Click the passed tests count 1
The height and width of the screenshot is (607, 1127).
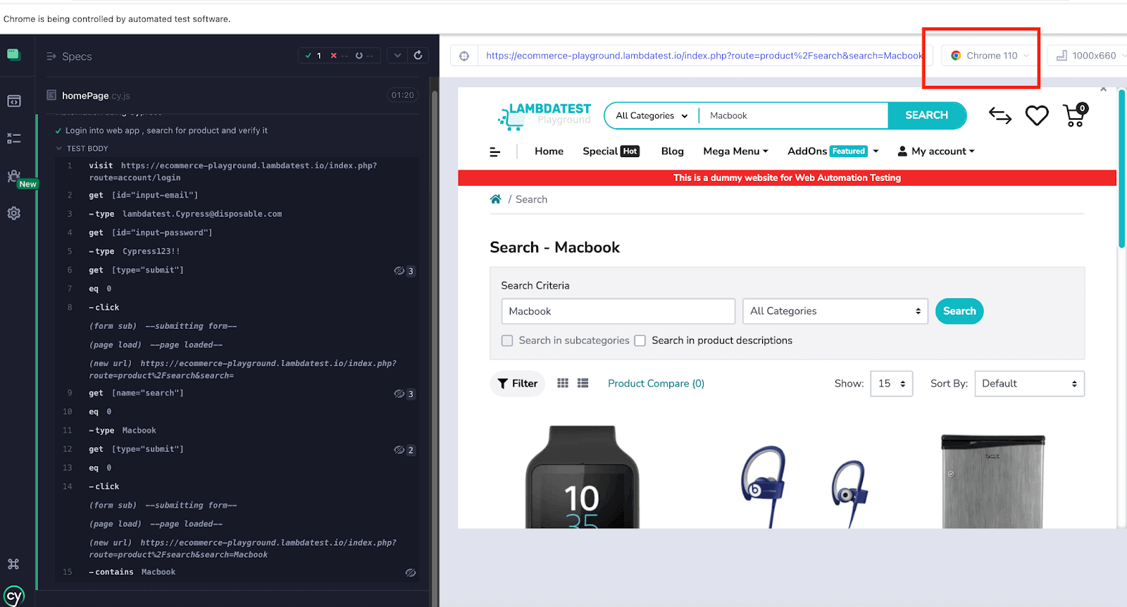[313, 56]
